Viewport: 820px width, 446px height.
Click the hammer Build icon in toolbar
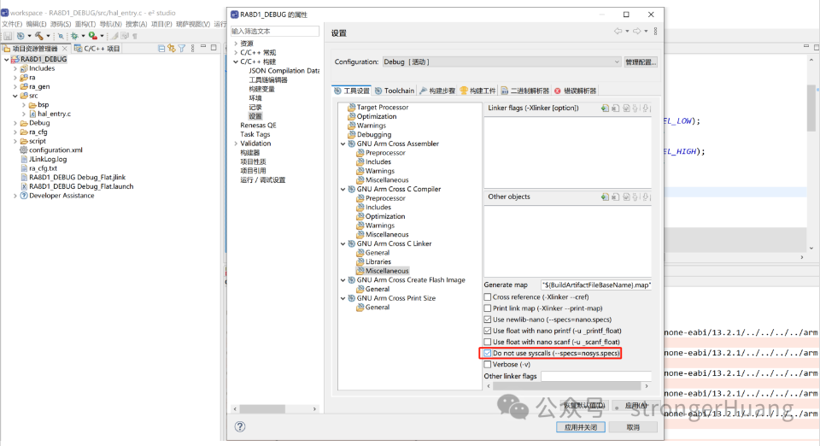[x=39, y=36]
